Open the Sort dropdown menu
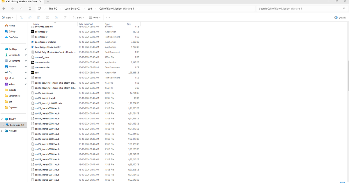Viewport: 349px width, 183px height. 78,17
